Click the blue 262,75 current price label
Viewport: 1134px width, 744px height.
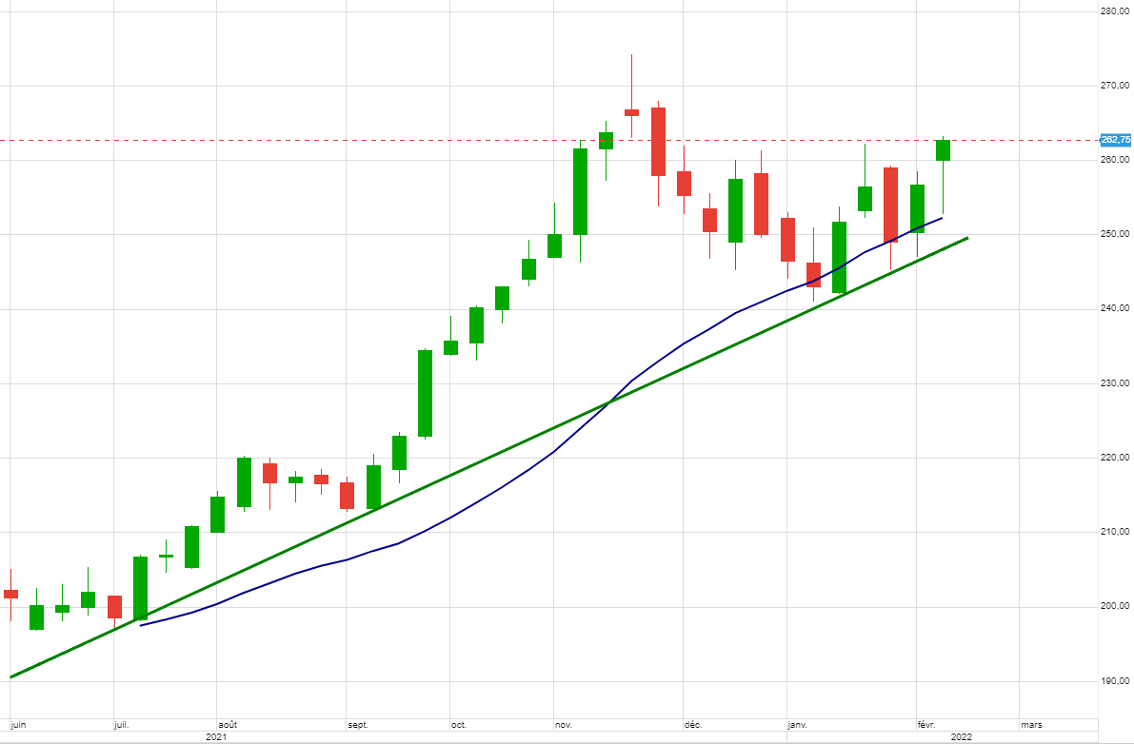point(1115,140)
